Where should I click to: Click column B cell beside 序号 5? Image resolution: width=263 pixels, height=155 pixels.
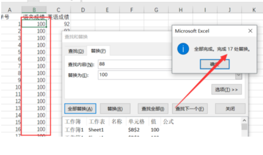(34, 52)
